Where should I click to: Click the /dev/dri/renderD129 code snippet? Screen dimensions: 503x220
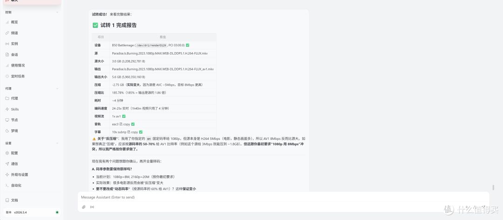[x=151, y=45]
